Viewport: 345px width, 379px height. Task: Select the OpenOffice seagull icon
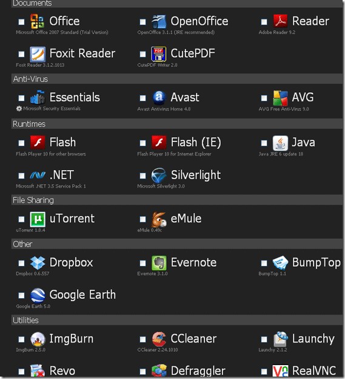(159, 21)
